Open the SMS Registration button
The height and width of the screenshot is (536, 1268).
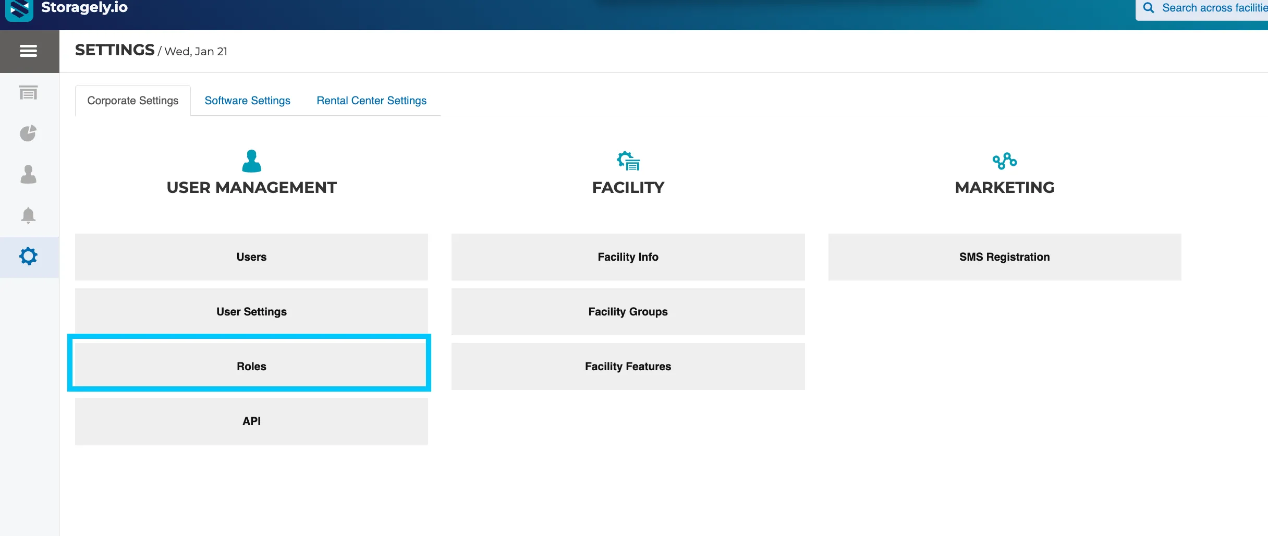pyautogui.click(x=1005, y=257)
